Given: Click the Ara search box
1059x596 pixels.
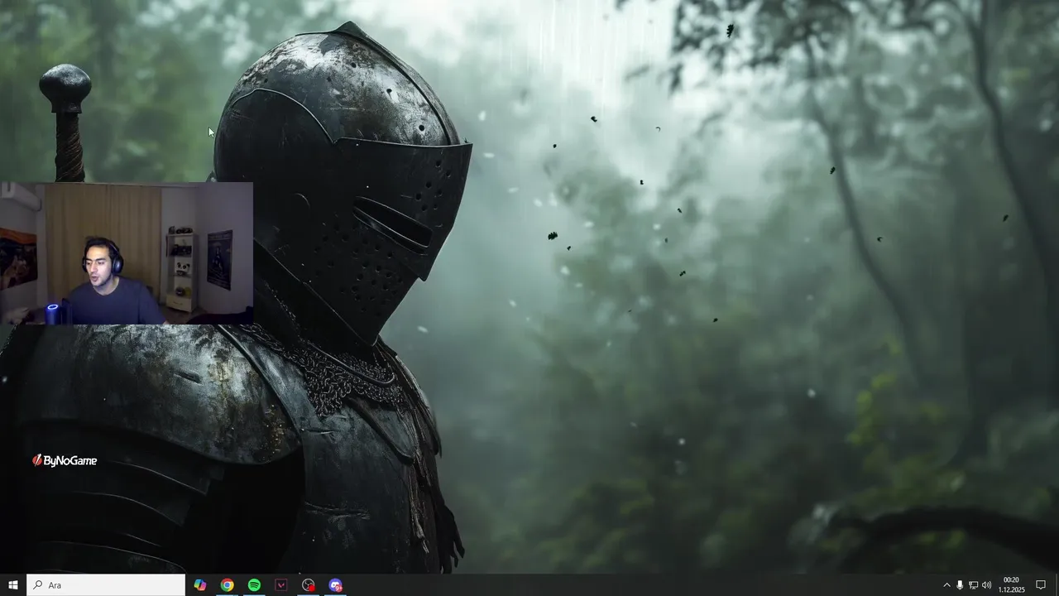Looking at the screenshot, I should (x=106, y=585).
